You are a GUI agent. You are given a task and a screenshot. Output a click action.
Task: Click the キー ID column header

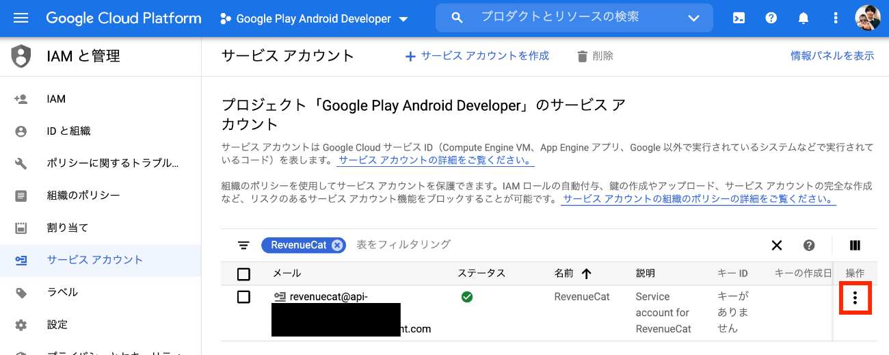click(732, 274)
